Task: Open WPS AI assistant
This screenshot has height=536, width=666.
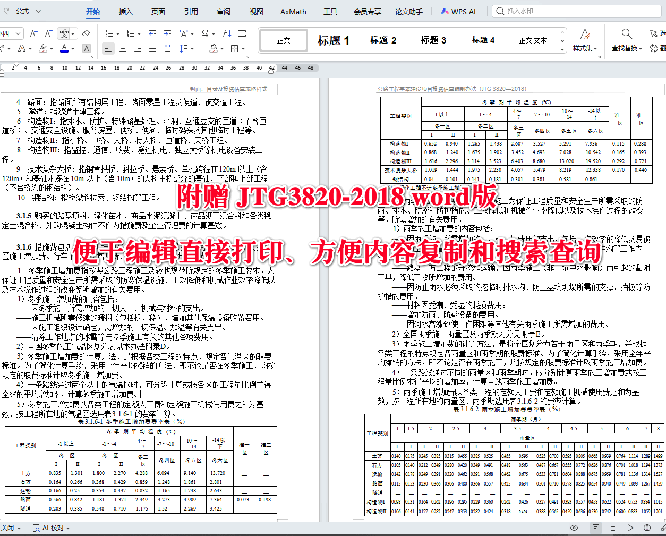Action: (x=458, y=11)
